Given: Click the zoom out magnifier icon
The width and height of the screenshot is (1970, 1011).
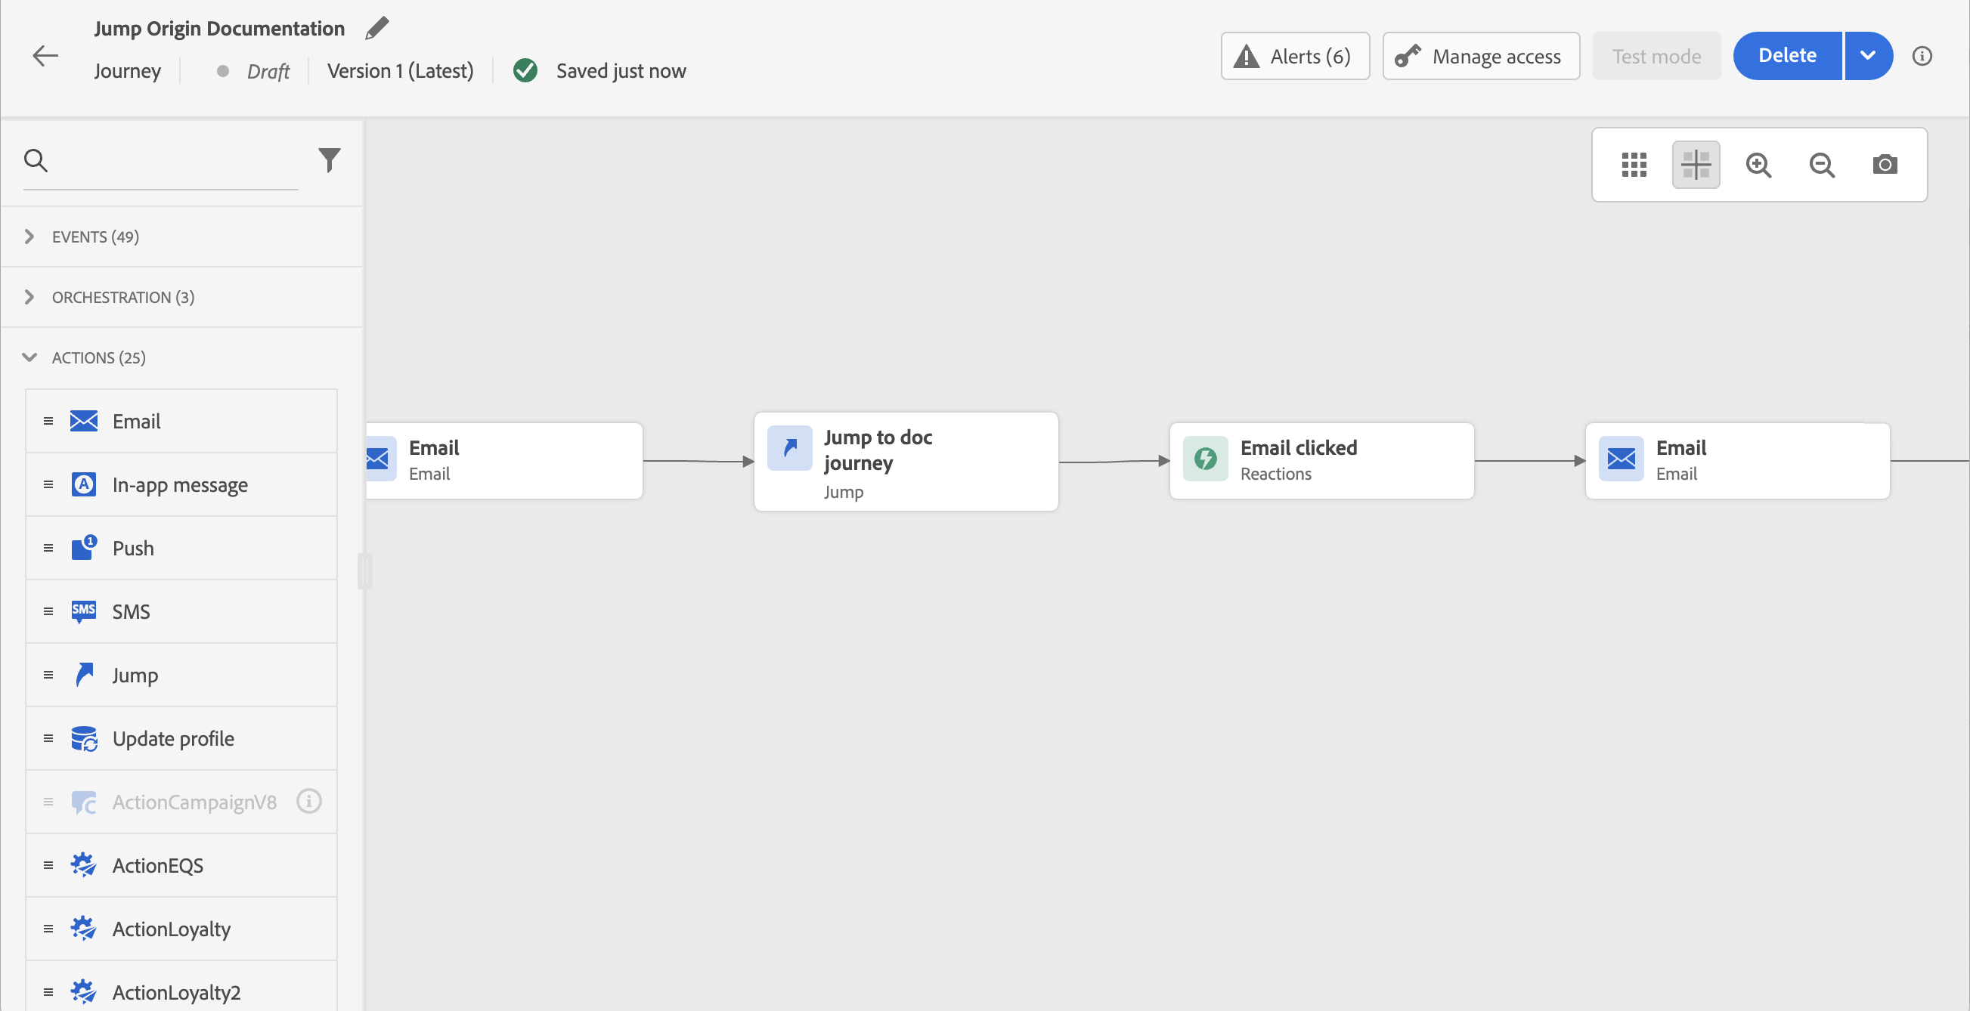Looking at the screenshot, I should pyautogui.click(x=1822, y=165).
